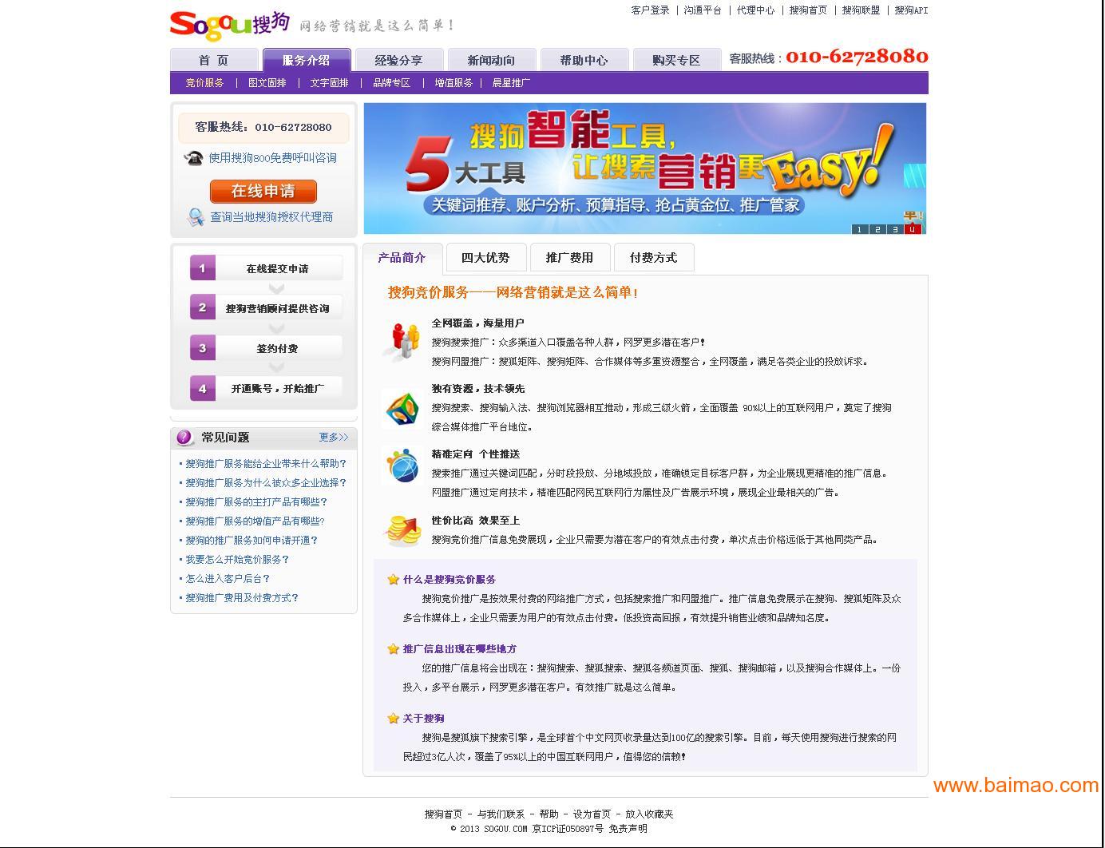Screen dimensions: 1105x848
Task: Click 搜狗首页 in the top bar
Action: point(808,10)
